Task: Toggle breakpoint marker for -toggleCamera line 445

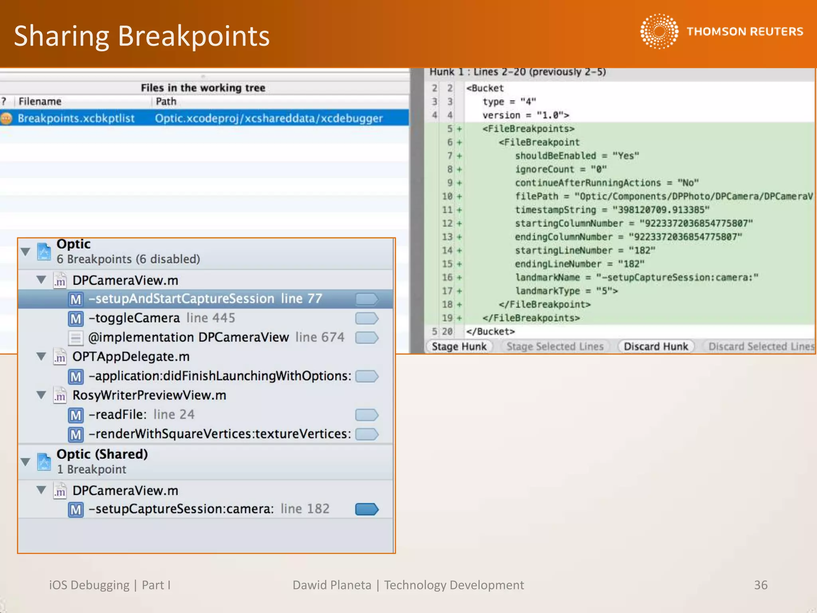Action: 367,318
